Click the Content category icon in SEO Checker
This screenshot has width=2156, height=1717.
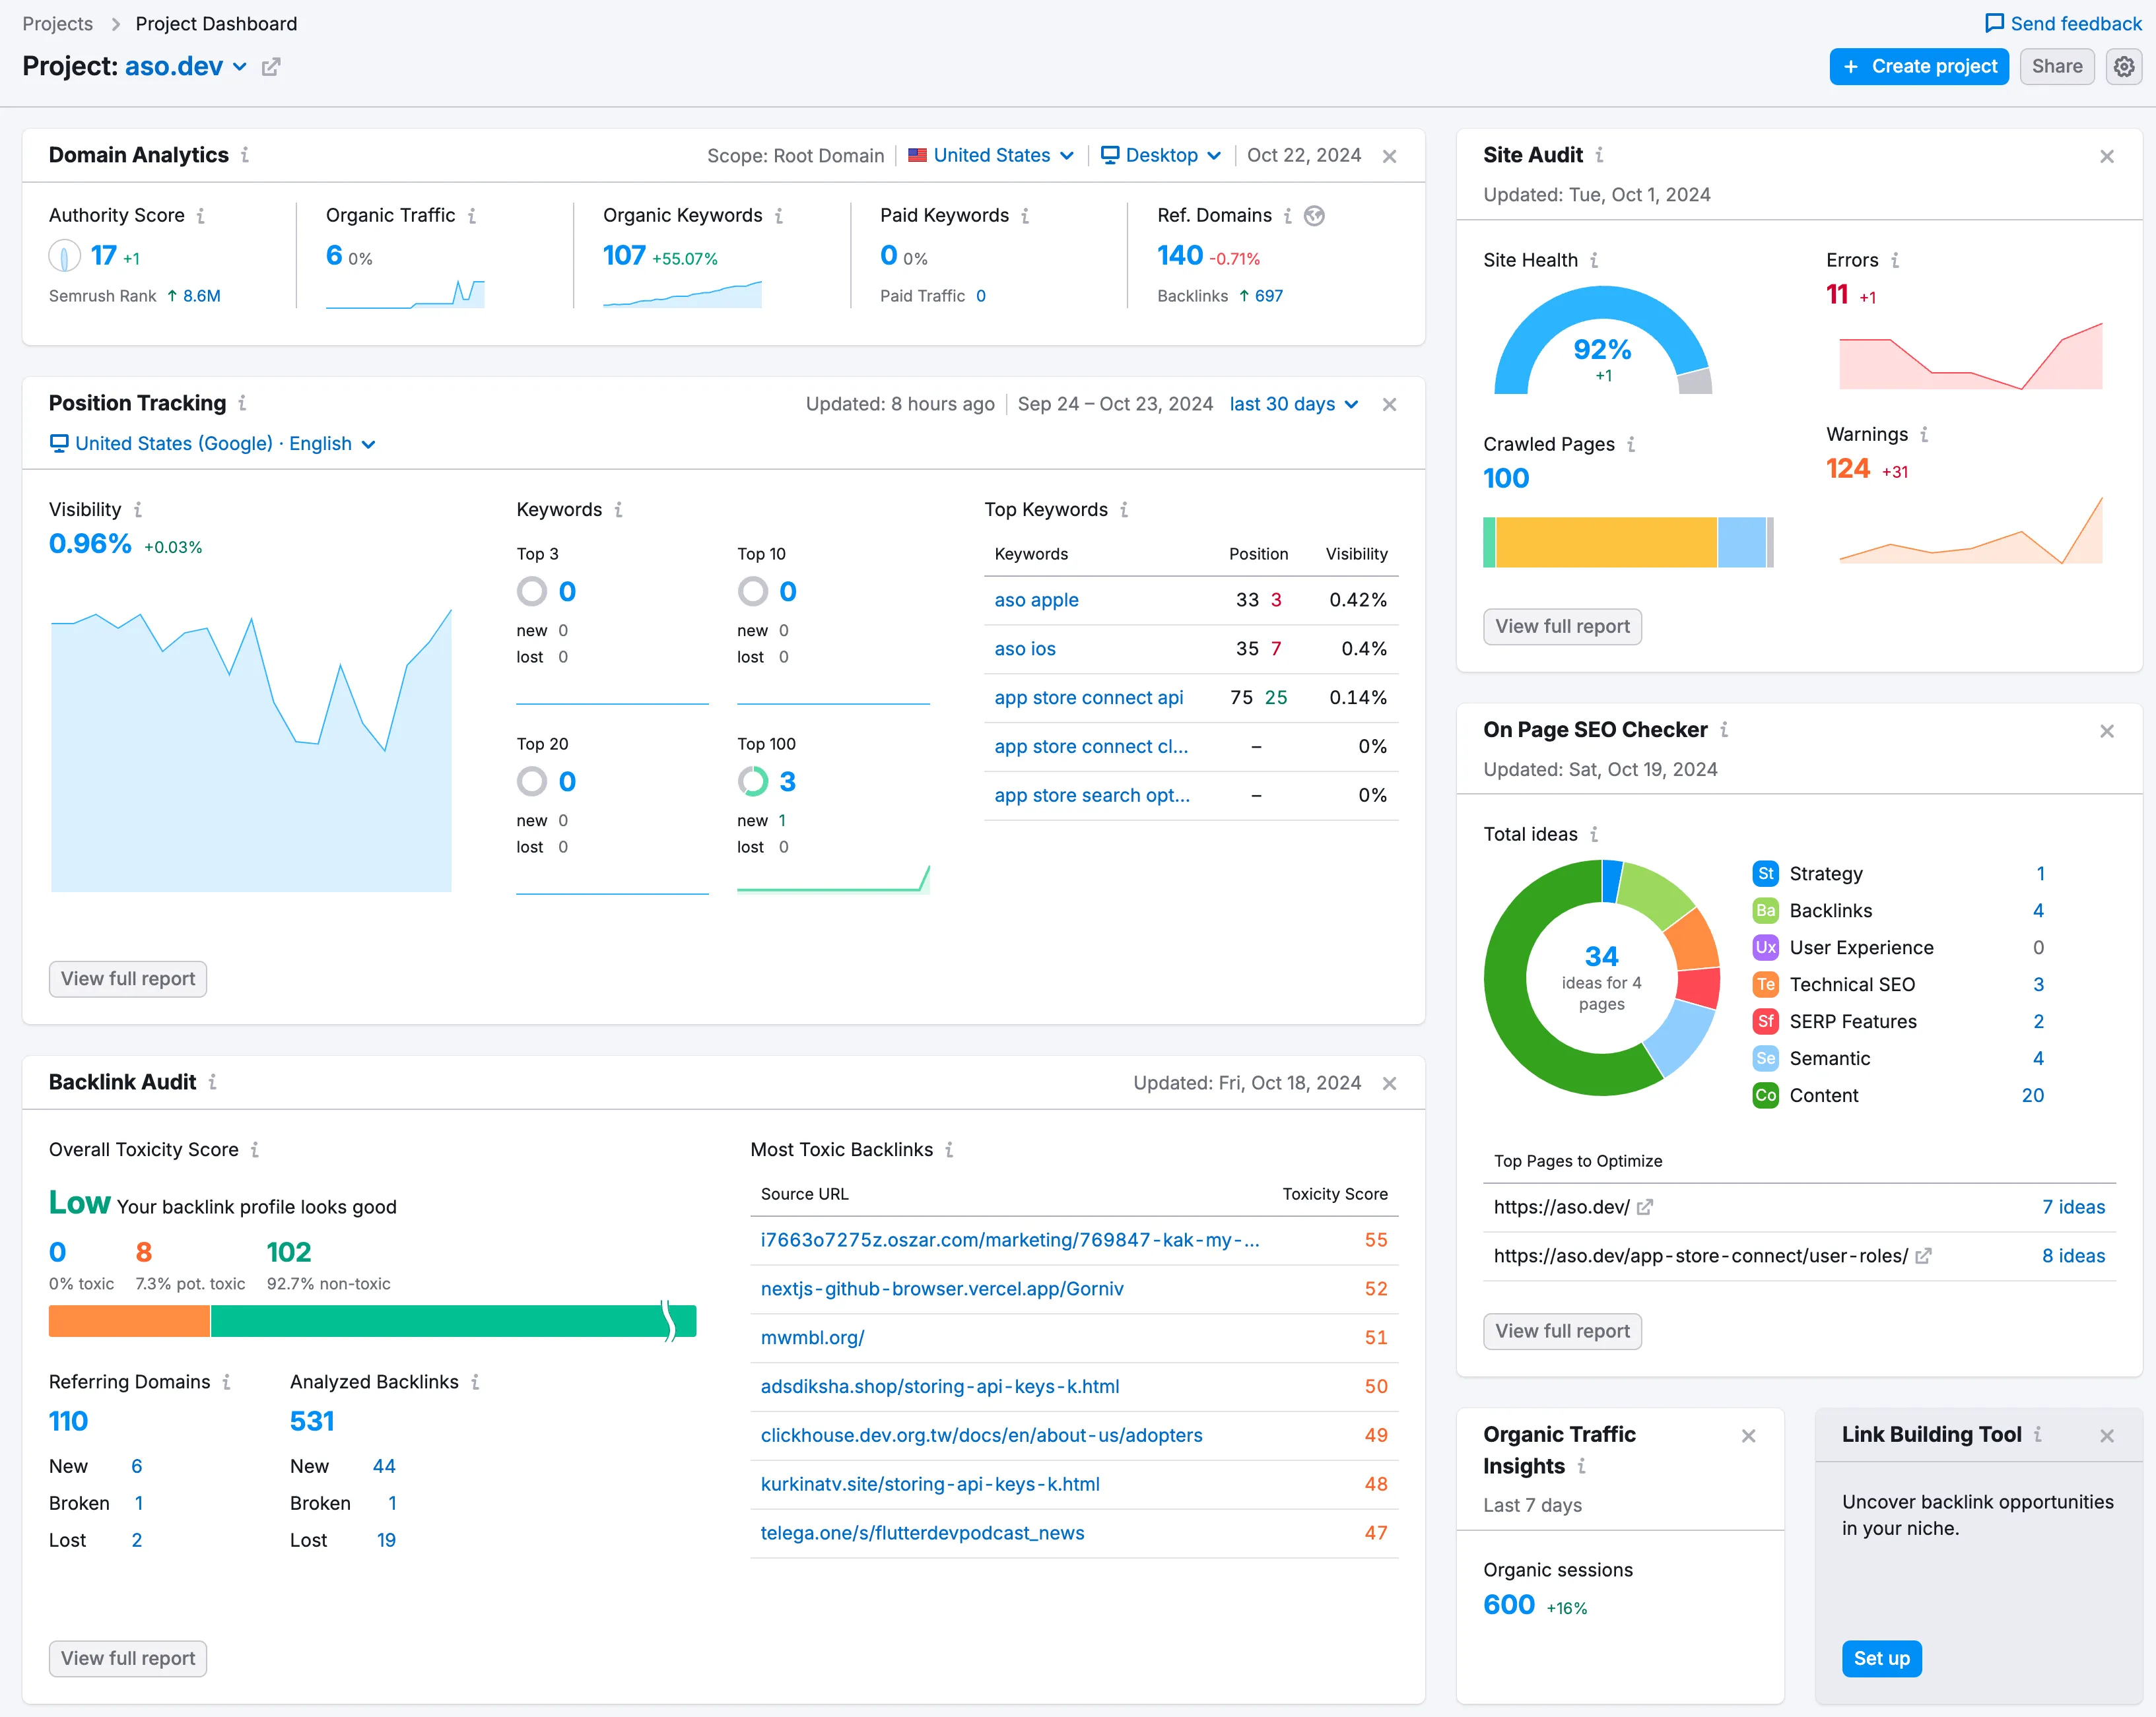click(x=1765, y=1095)
